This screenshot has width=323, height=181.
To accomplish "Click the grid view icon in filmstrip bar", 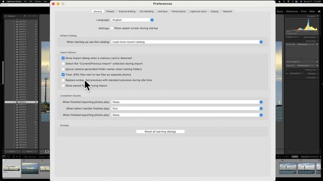I will 14,156.
